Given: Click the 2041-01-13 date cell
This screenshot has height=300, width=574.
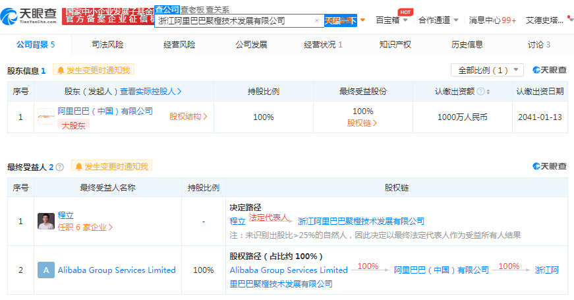Looking at the screenshot, I should [540, 117].
